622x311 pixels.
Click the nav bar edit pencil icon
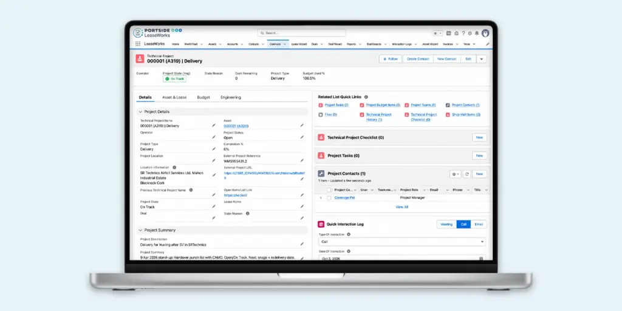pyautogui.click(x=488, y=44)
